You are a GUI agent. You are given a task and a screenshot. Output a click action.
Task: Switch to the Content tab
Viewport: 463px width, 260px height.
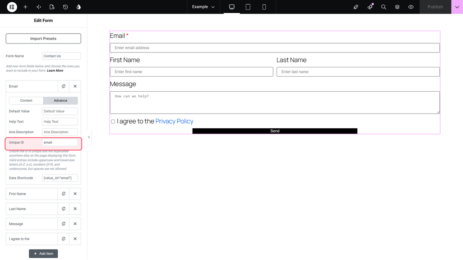tap(26, 101)
